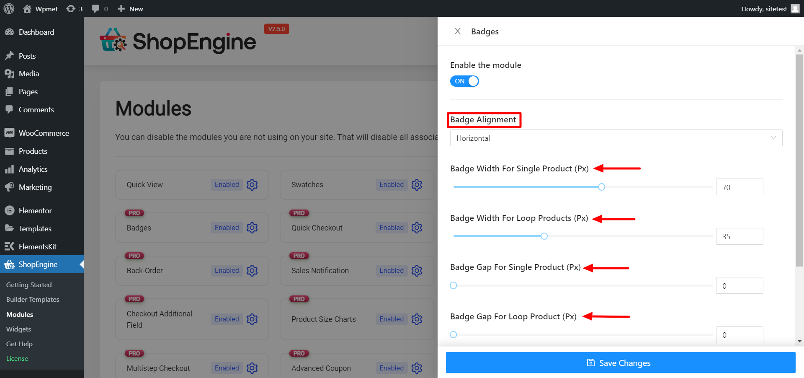Open the New item admin bar menu
Screen dimensions: 804x378
click(130, 8)
